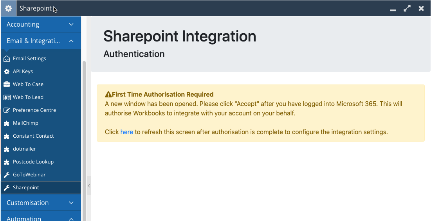Screen dimensions: 431x221
Task: Expand the window to full screen
Action: 407,8
